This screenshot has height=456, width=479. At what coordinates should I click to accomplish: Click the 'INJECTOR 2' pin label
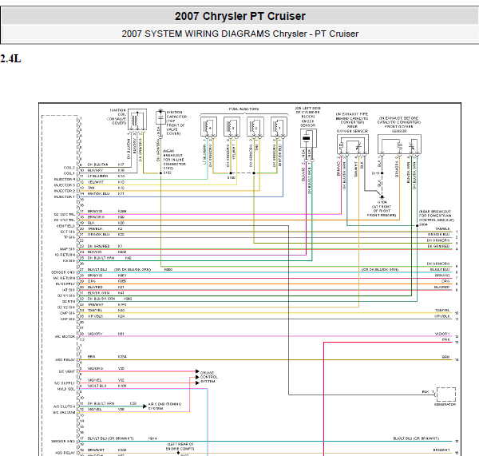coord(65,191)
